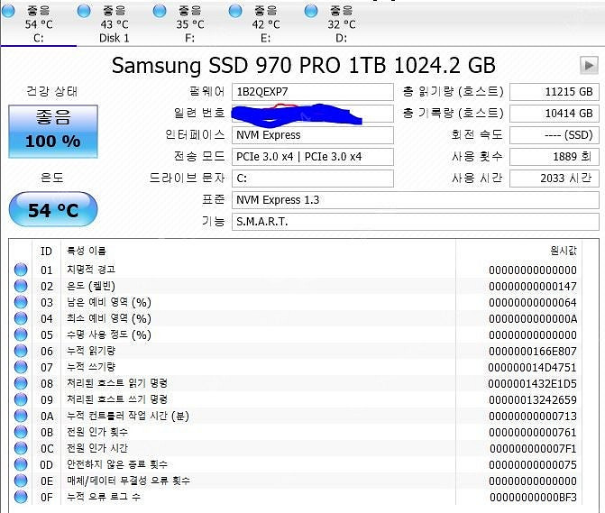
Task: Click the raw value 00000000000BF3
Action: pos(533,497)
